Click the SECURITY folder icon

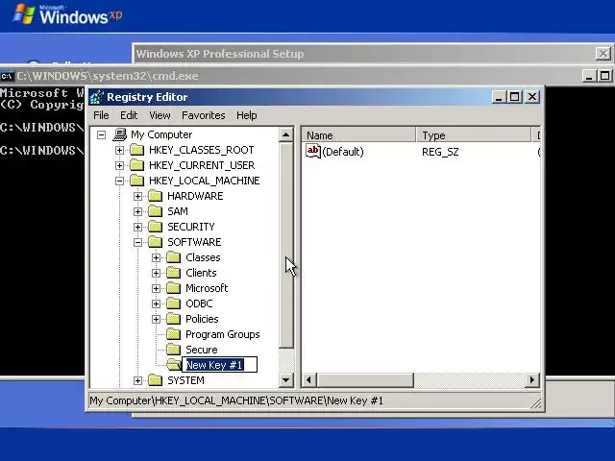[156, 227]
